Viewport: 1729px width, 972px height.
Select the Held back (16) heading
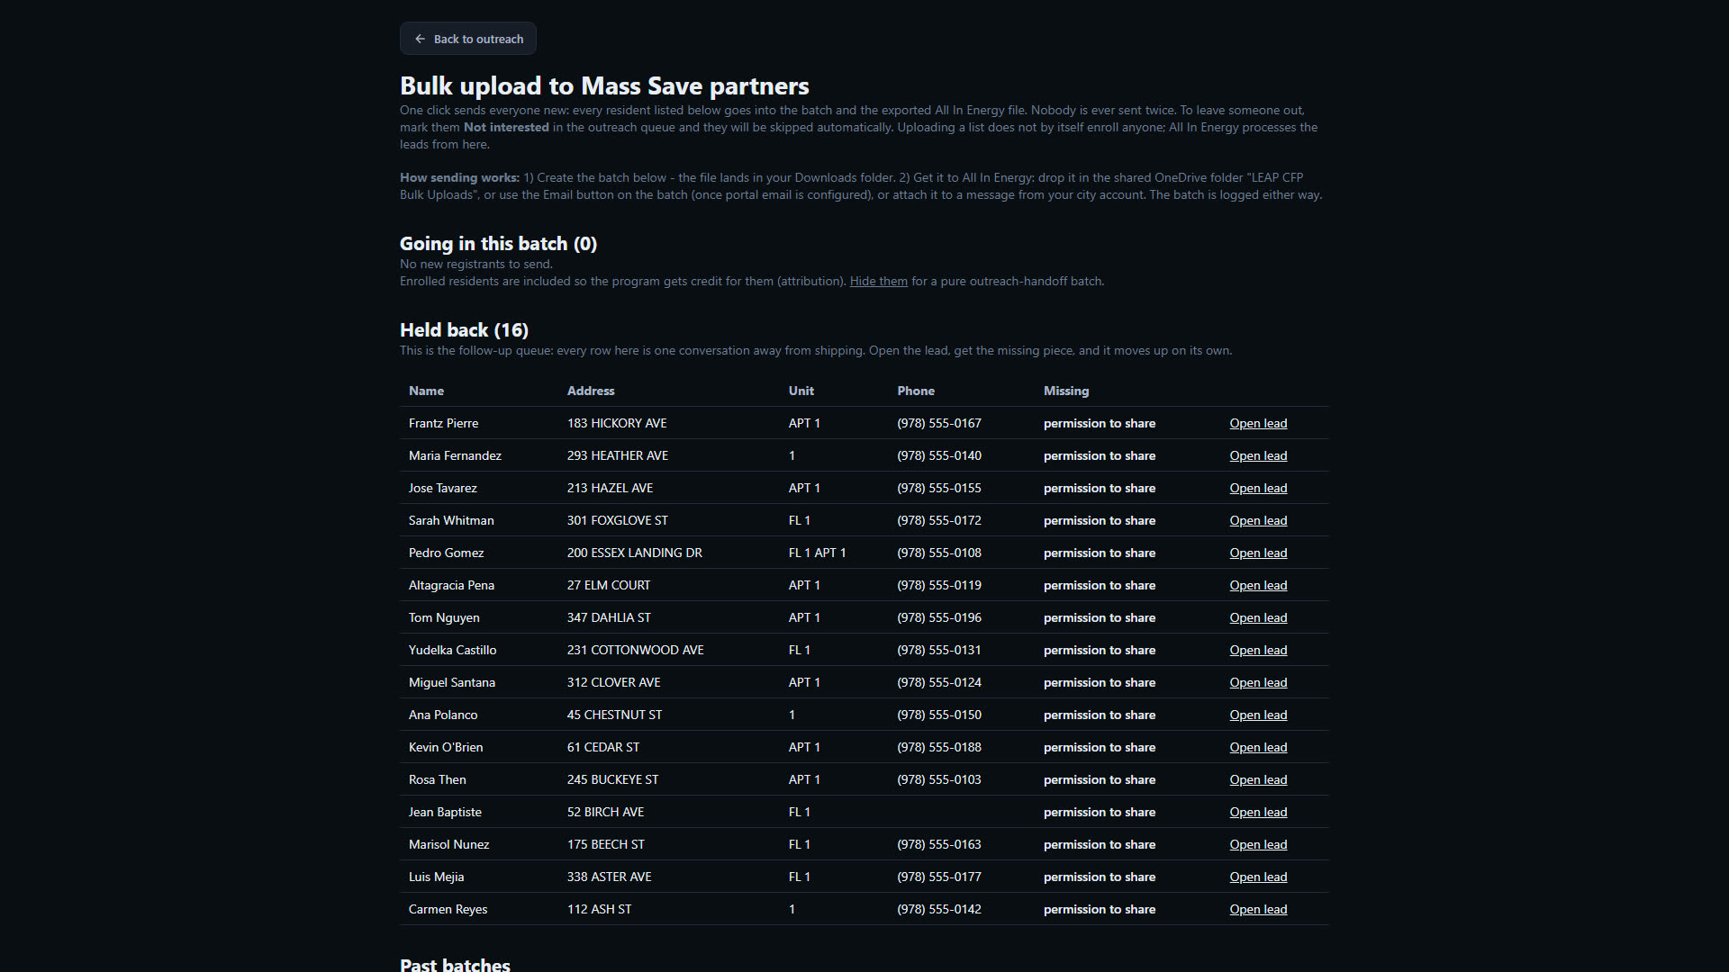(x=464, y=329)
